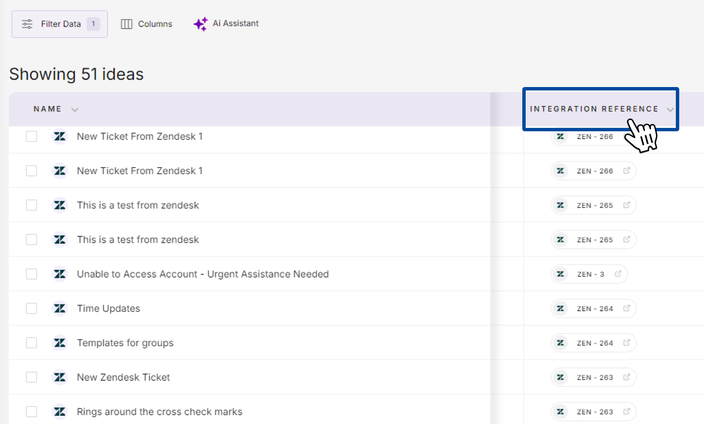Viewport: 704px width, 424px height.
Task: Check the checkbox for "Time Updates"
Action: click(31, 308)
